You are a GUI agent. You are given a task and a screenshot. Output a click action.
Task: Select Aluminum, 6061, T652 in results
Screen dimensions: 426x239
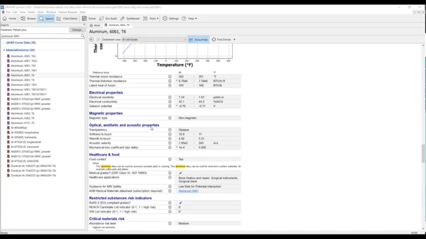click(24, 61)
